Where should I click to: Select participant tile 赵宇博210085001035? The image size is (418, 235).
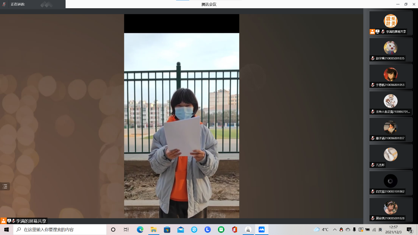pyautogui.click(x=391, y=50)
